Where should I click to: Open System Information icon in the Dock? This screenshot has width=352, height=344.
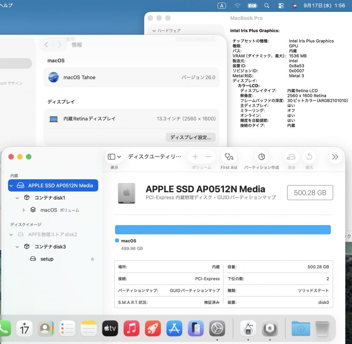coord(270,328)
